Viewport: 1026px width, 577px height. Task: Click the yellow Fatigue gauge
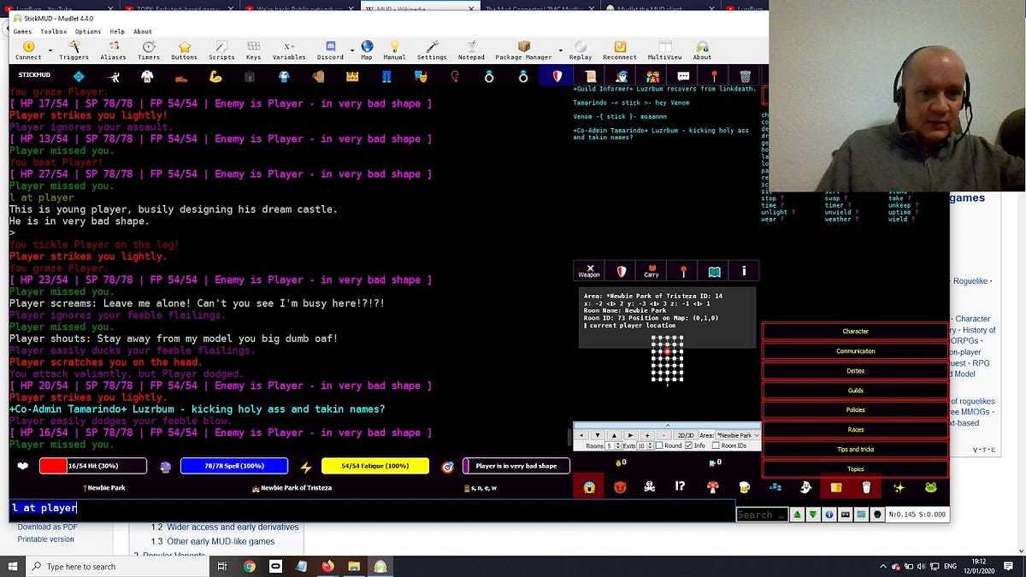coord(374,466)
